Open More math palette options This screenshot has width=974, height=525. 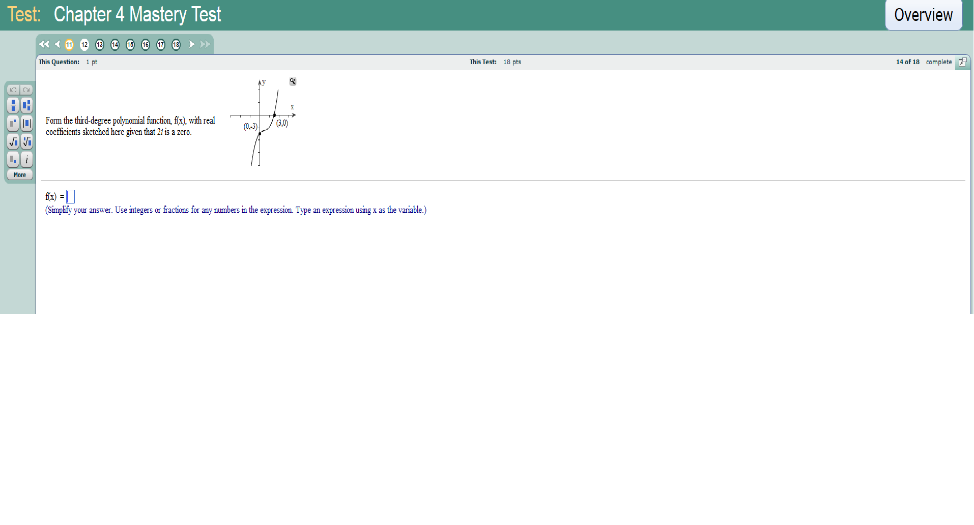click(20, 174)
